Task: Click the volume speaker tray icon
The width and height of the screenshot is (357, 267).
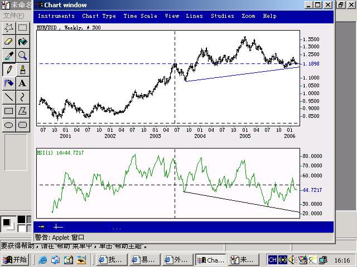Action: pyautogui.click(x=292, y=260)
